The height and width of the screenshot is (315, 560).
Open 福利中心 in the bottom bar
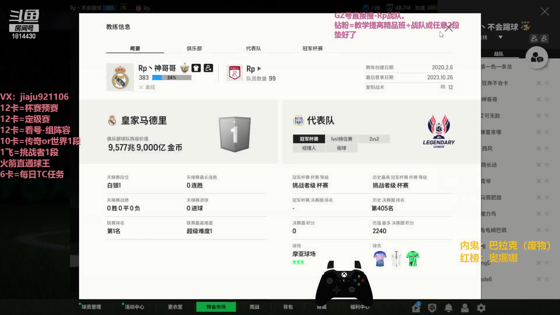pyautogui.click(x=359, y=307)
